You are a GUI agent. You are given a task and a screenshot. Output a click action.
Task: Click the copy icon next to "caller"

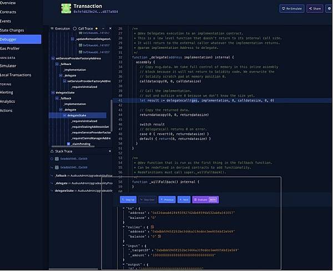[x=152, y=227]
